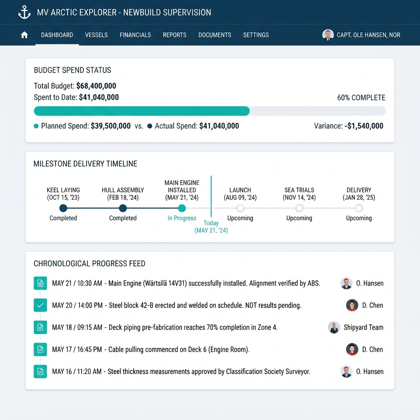Click the MV Arctic Explorer title text

pos(124,13)
